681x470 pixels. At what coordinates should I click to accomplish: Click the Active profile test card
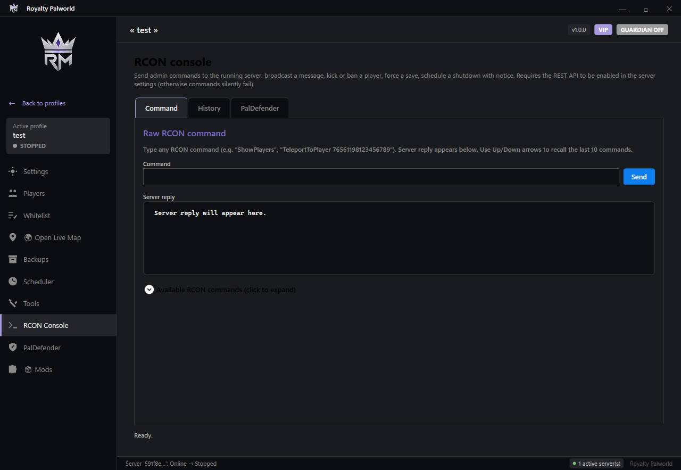point(58,136)
